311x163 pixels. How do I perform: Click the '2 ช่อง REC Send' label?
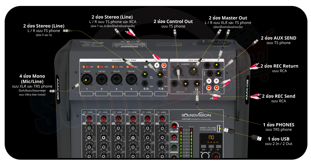point(279,96)
